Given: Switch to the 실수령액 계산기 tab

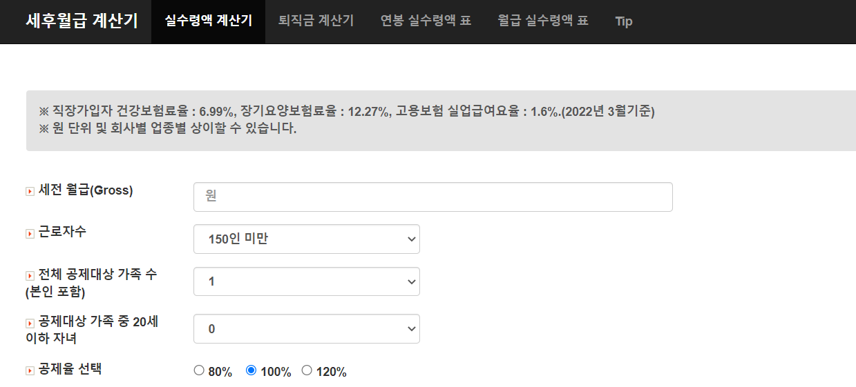Looking at the screenshot, I should click(x=208, y=21).
